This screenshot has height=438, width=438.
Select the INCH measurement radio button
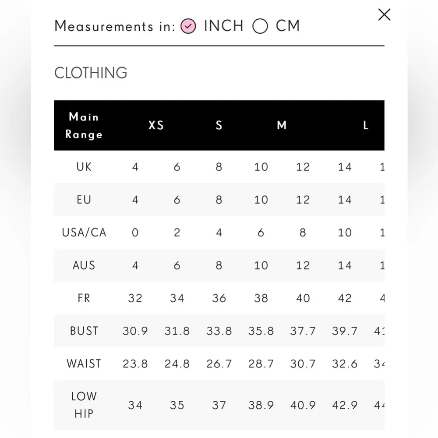click(x=188, y=26)
